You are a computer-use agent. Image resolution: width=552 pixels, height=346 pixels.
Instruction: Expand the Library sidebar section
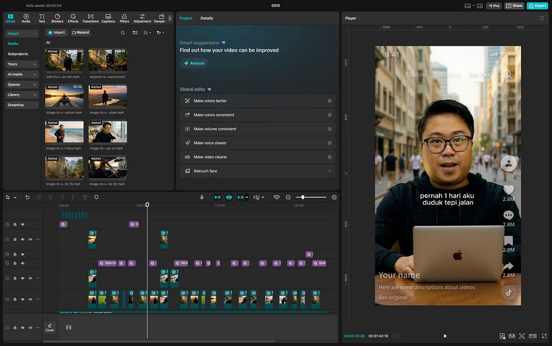pyautogui.click(x=22, y=95)
